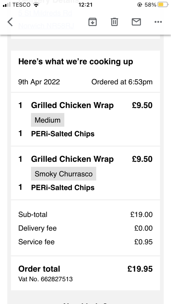Viewport: 171px width, 304px height.
Task: Tap the back arrow icon
Action: [x=10, y=22]
